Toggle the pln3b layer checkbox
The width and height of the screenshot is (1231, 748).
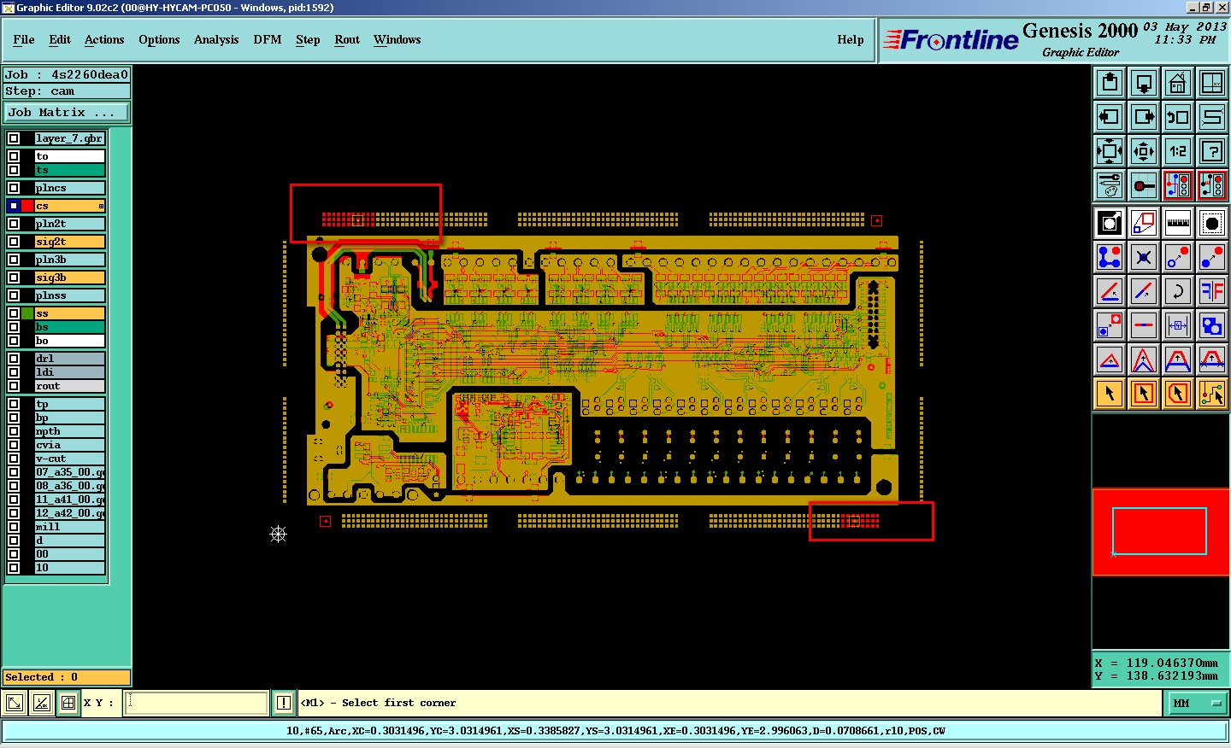point(14,260)
